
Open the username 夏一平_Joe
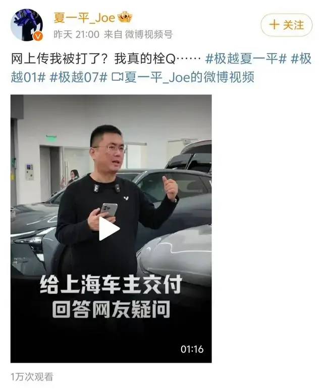(x=84, y=18)
